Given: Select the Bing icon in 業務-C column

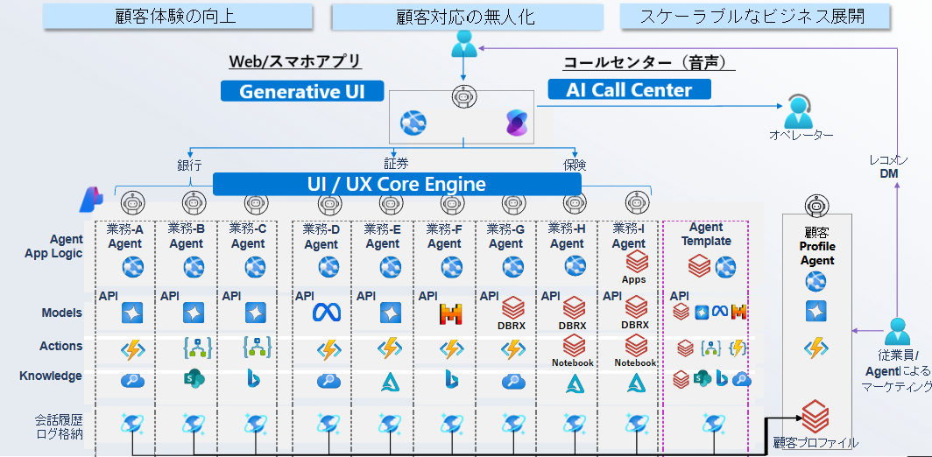Looking at the screenshot, I should pyautogui.click(x=252, y=378).
